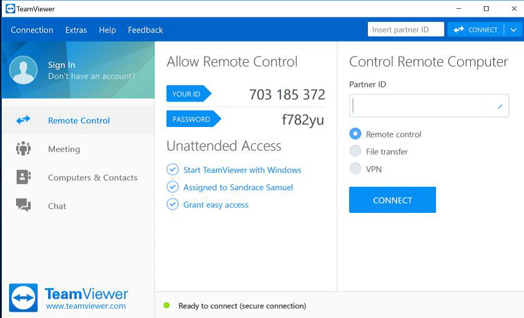Click the Allow Remote Control heading
The height and width of the screenshot is (318, 524).
[232, 62]
